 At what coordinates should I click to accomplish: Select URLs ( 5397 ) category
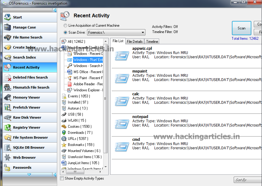pos(75,139)
